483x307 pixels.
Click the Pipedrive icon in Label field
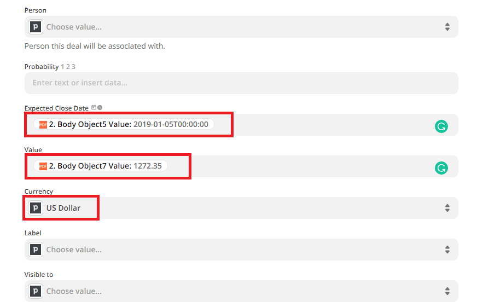click(36, 250)
